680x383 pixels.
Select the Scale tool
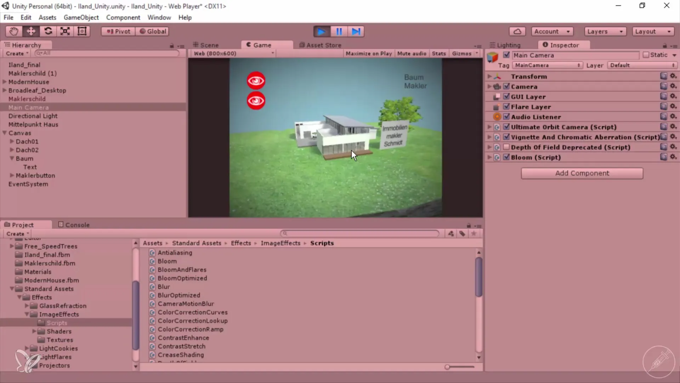click(x=65, y=31)
